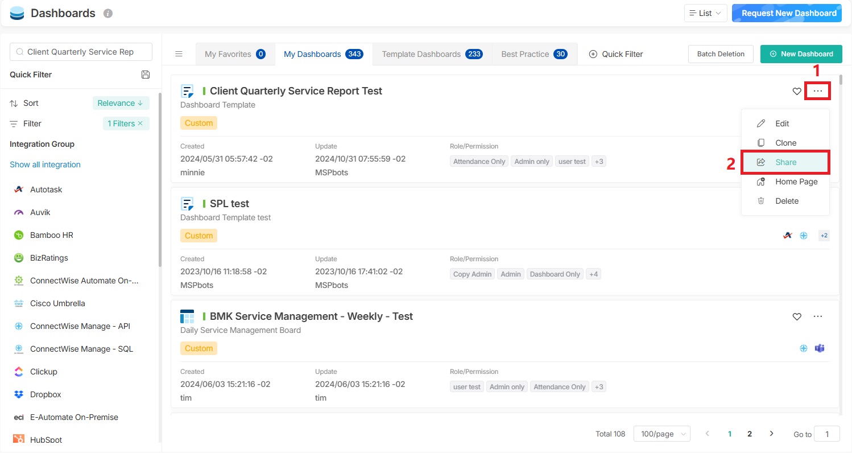Toggle Relevance sort order
Viewport: 852px width, 453px height.
(x=121, y=103)
